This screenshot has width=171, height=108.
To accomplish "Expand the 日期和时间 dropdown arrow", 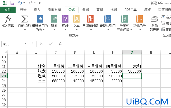I will pyautogui.click(x=91, y=30).
